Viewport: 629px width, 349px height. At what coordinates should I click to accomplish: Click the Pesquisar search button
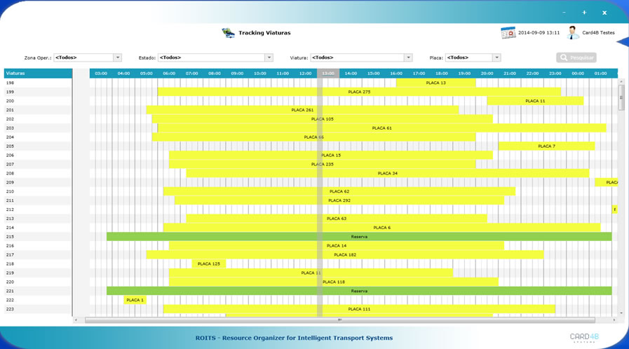point(576,57)
